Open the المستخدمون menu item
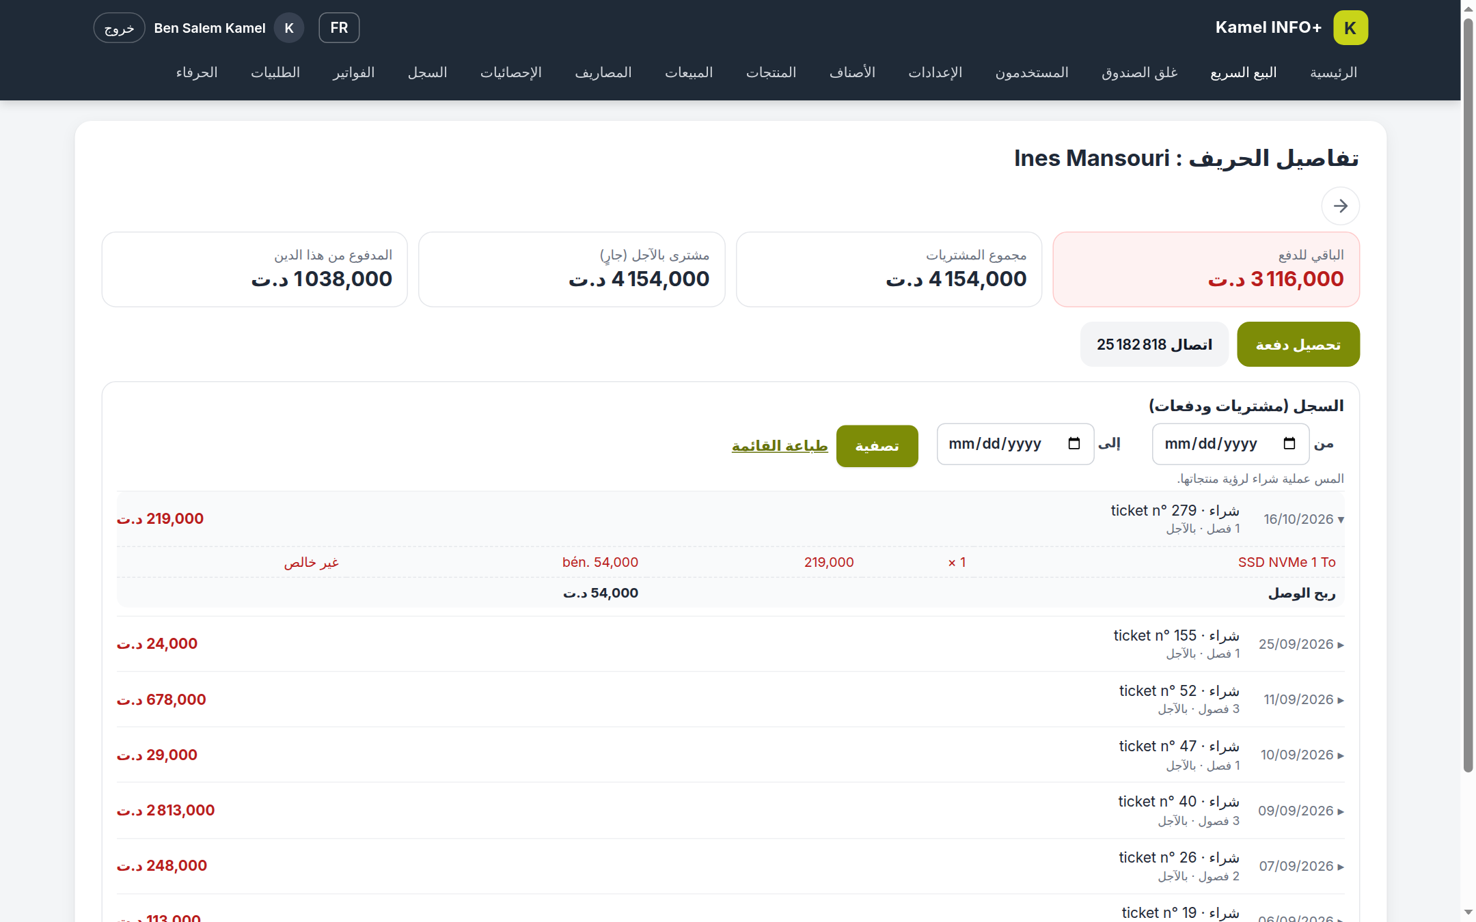This screenshot has height=922, width=1476. tap(1031, 72)
